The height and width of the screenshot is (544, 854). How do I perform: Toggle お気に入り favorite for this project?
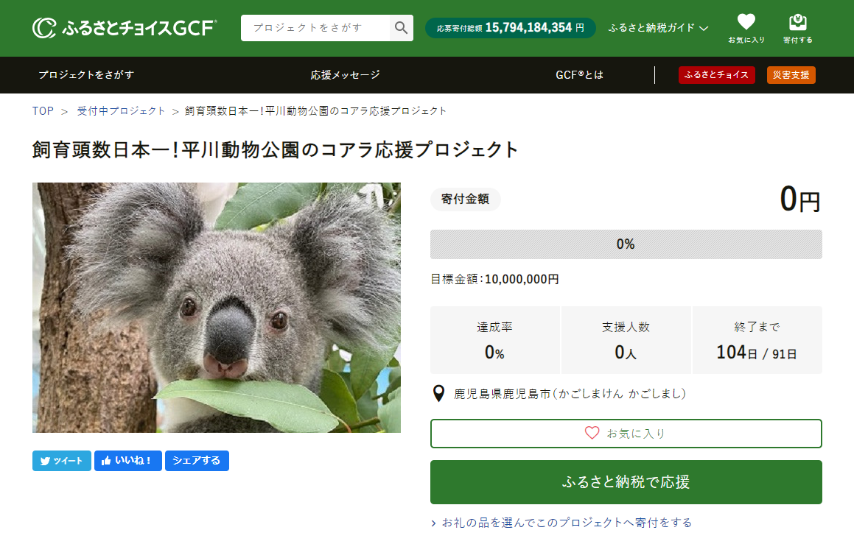coord(626,434)
